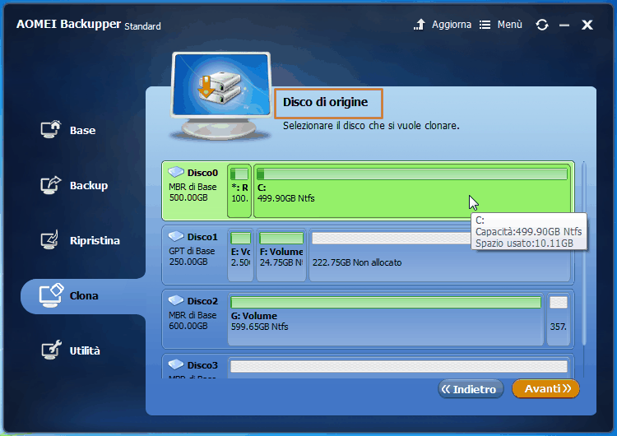Switch to the Backup tab label
The image size is (617, 436).
[89, 185]
